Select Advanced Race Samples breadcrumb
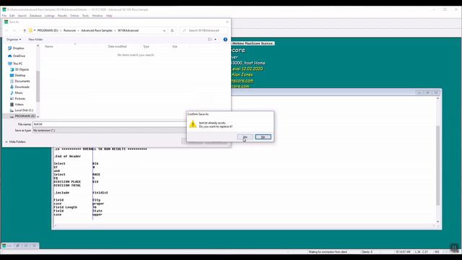Viewport: 462px width, 260px height. point(97,30)
